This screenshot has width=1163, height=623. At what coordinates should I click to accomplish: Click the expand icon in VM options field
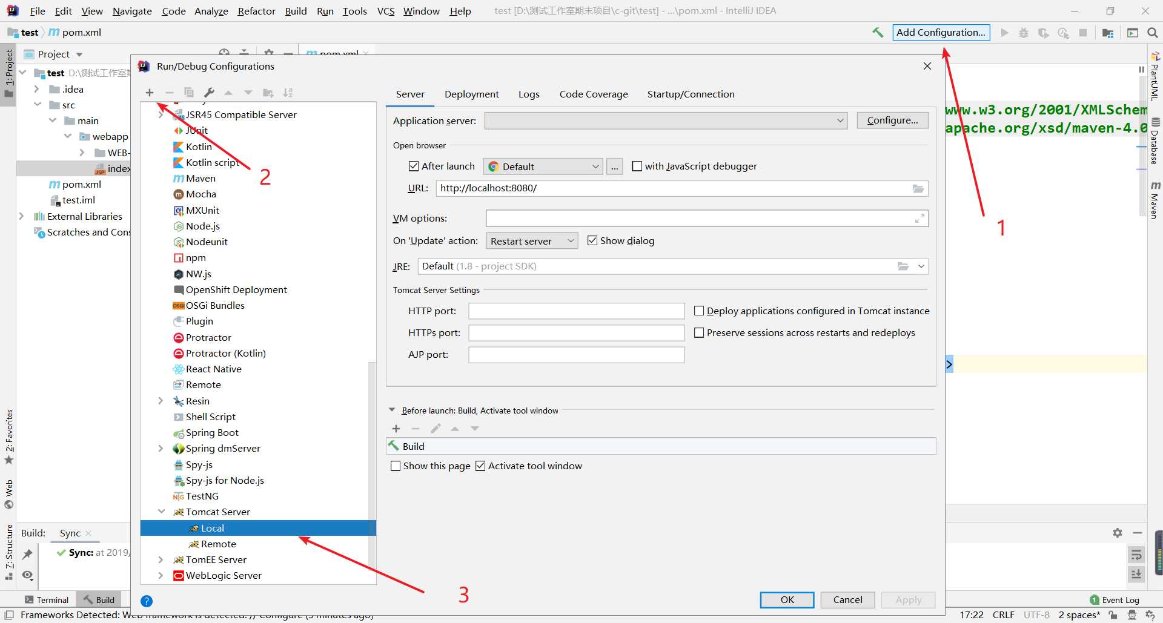(919, 219)
